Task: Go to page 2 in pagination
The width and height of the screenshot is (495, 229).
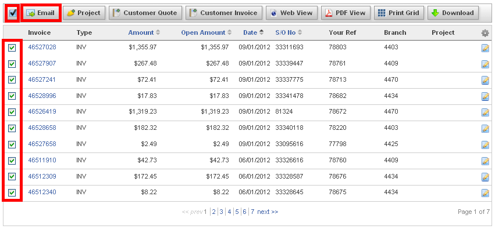Action: click(x=213, y=212)
